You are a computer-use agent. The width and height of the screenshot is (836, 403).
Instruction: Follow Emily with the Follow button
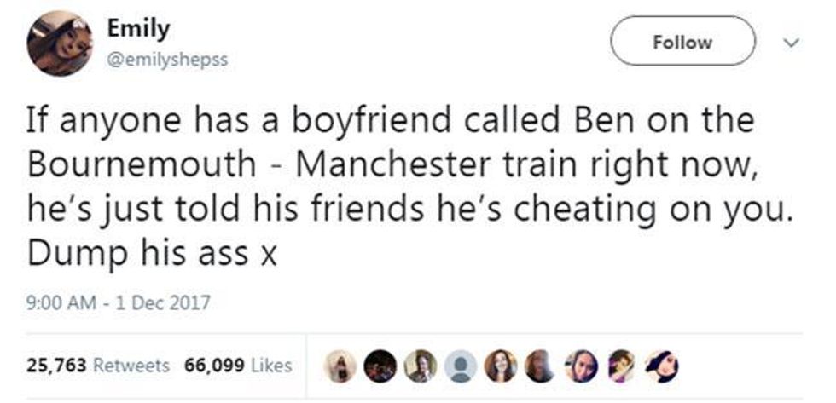click(x=683, y=41)
